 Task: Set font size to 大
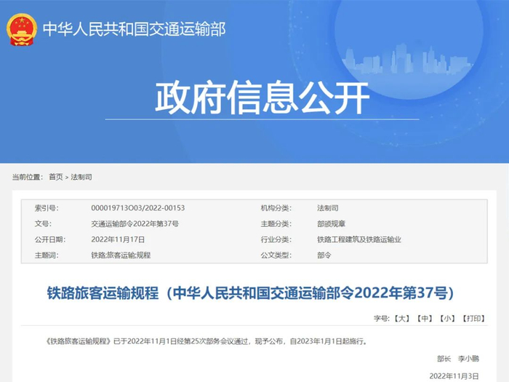(401, 319)
